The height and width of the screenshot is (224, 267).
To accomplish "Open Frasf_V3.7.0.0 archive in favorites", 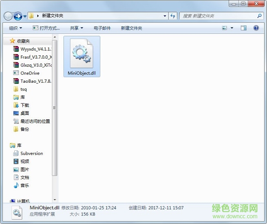I will point(33,57).
